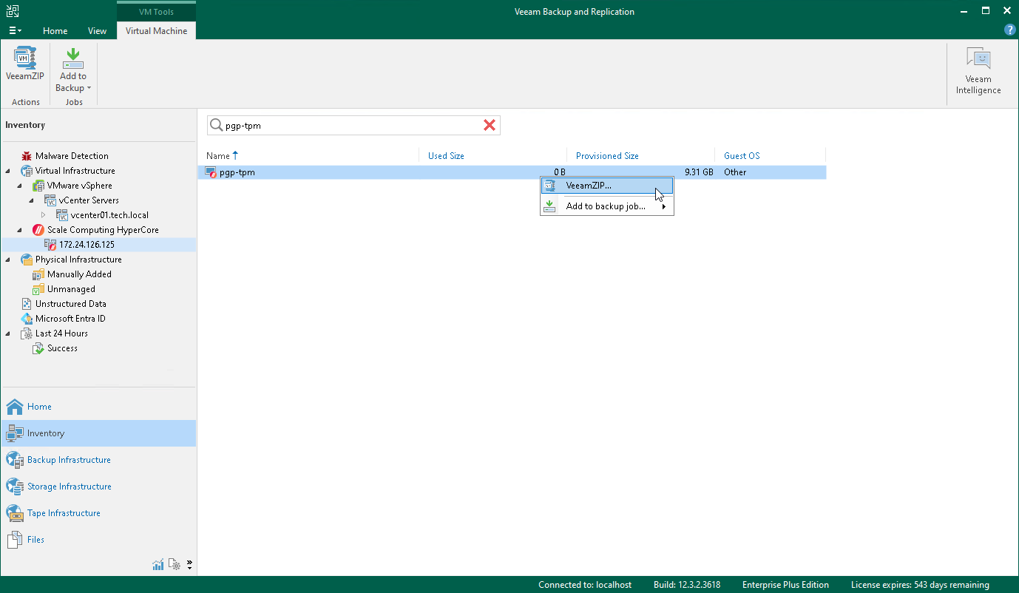Open the Home view from the navigation pane

point(98,407)
